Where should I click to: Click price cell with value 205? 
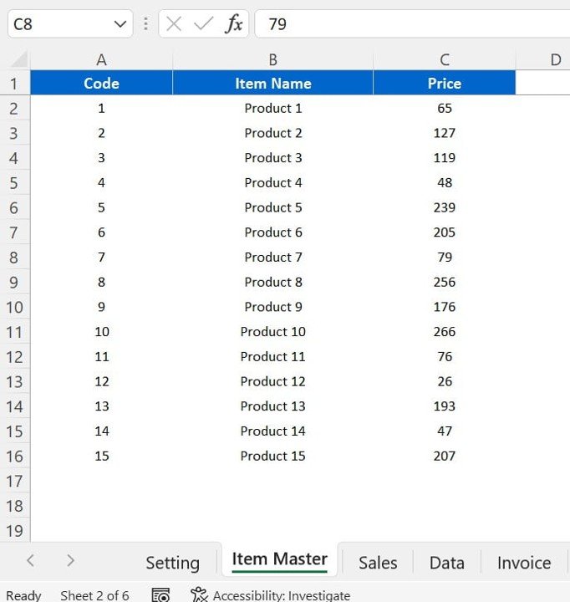(445, 232)
